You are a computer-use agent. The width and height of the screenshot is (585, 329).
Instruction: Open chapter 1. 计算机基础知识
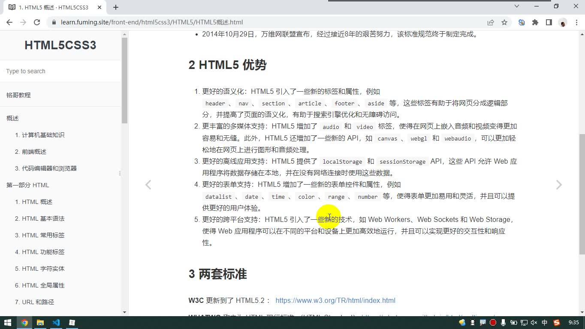point(40,135)
